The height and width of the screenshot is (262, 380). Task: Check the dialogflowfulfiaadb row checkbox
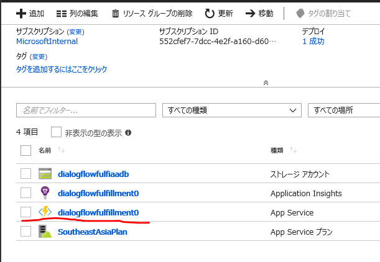point(25,173)
